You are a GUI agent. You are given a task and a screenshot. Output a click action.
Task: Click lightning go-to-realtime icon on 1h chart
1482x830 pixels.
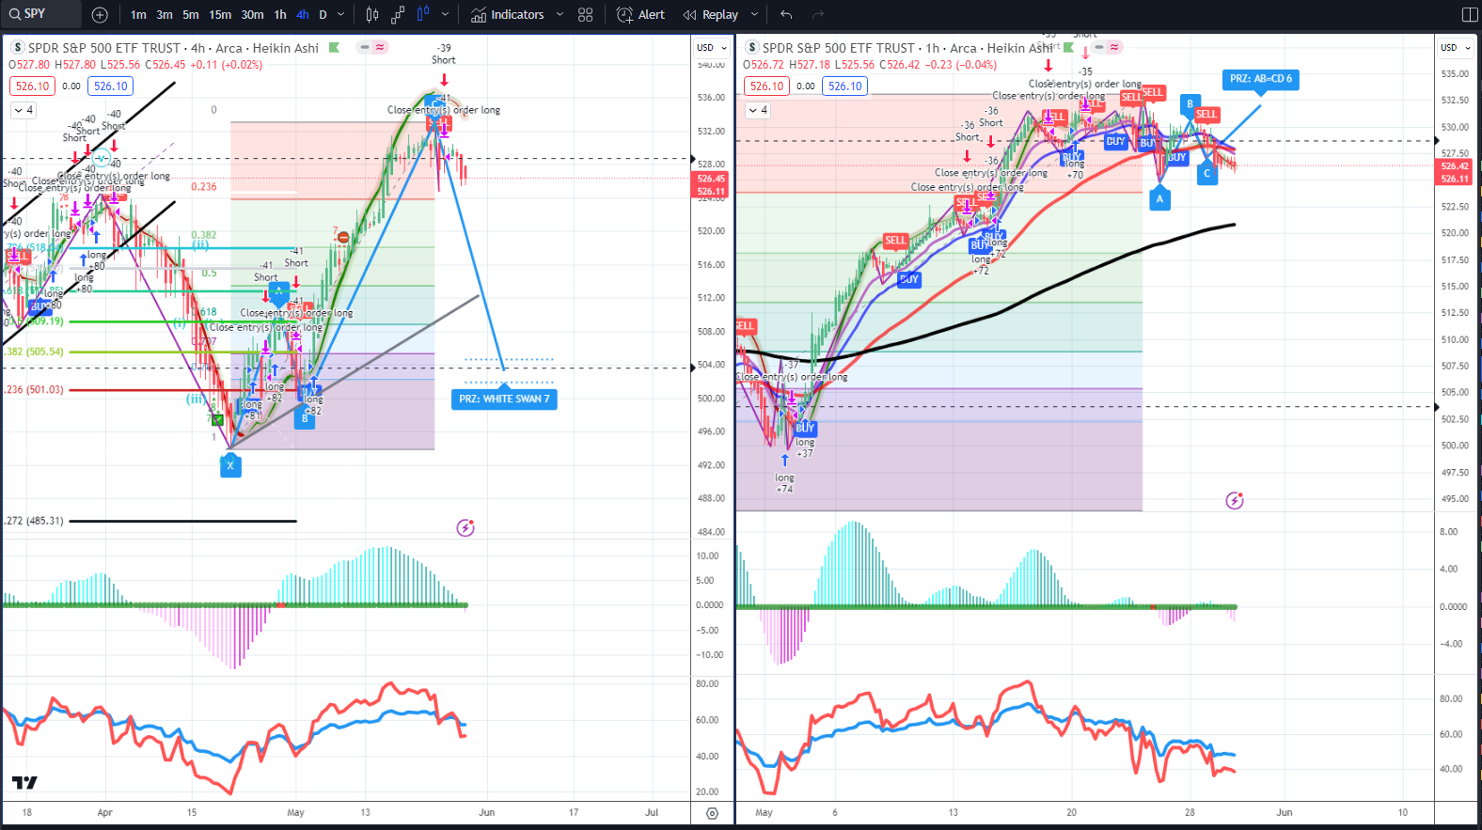(x=1235, y=501)
